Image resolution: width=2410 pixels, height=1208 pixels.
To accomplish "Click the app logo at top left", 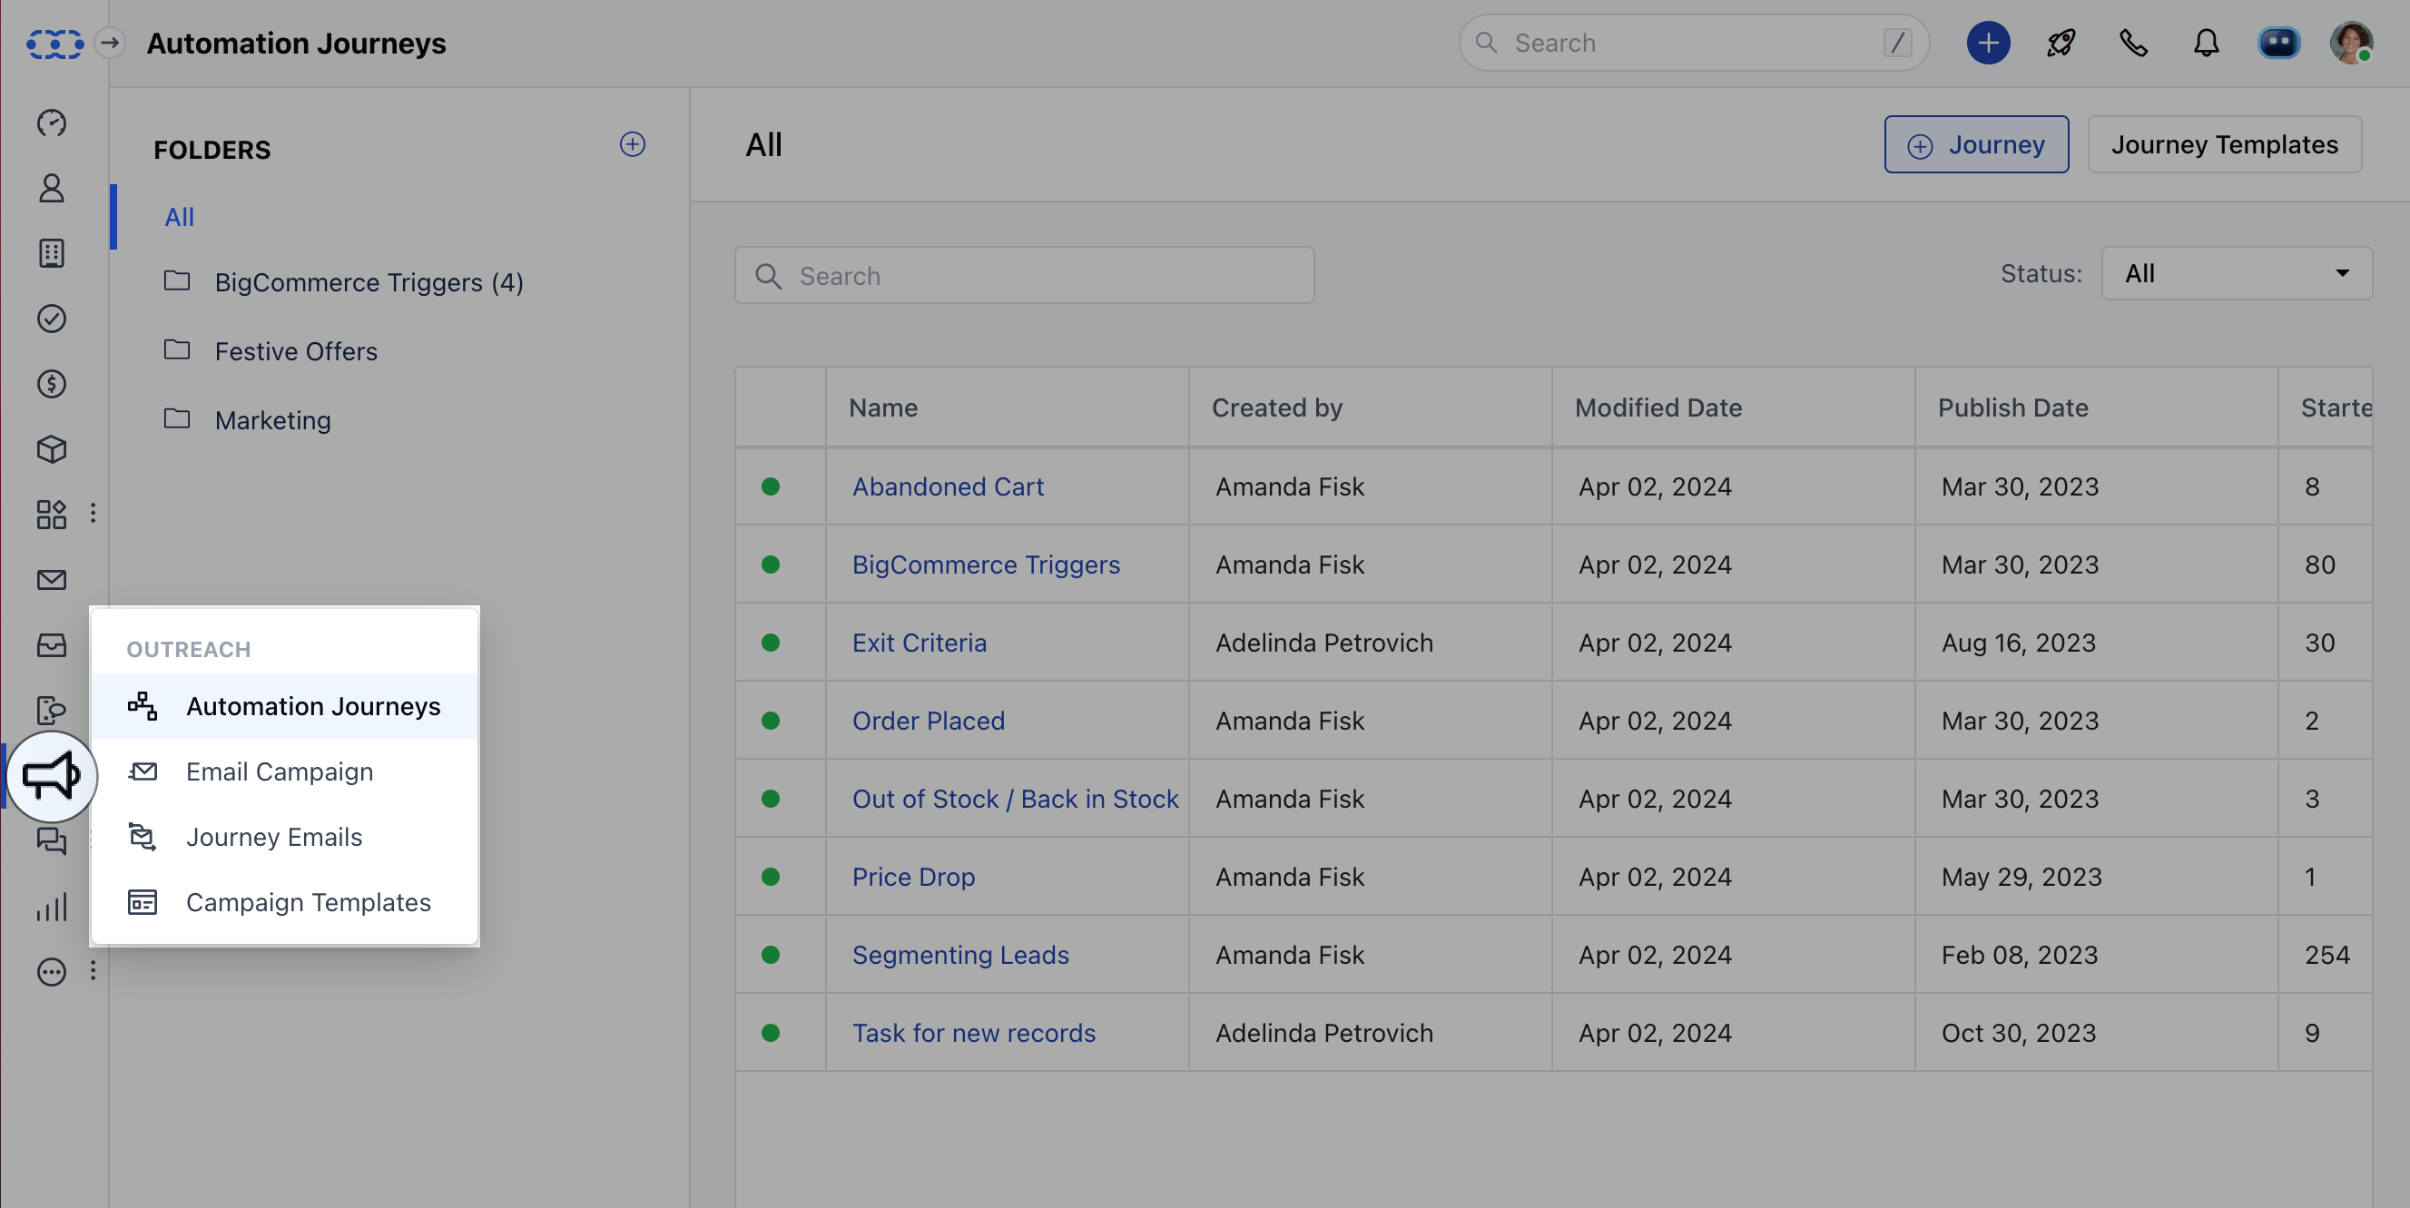I will [x=54, y=43].
